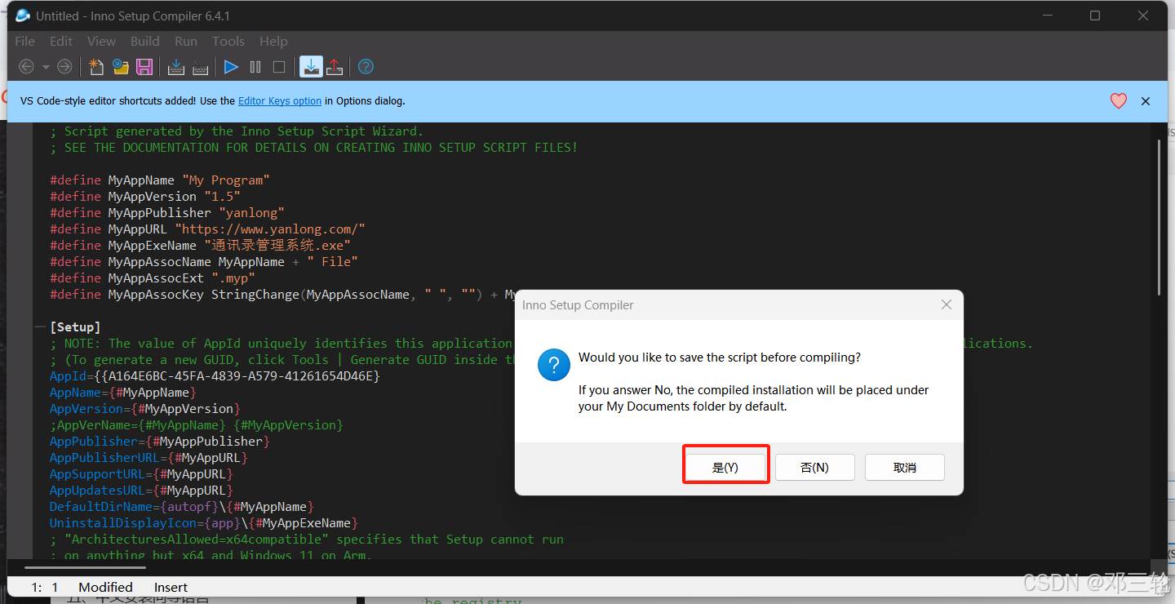
Task: Click the MyAppName "My Program" define line
Action: [160, 180]
